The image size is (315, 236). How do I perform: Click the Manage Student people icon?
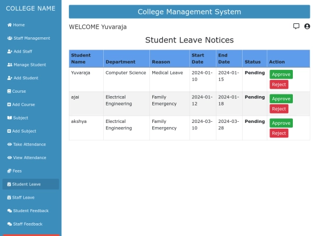coord(10,65)
